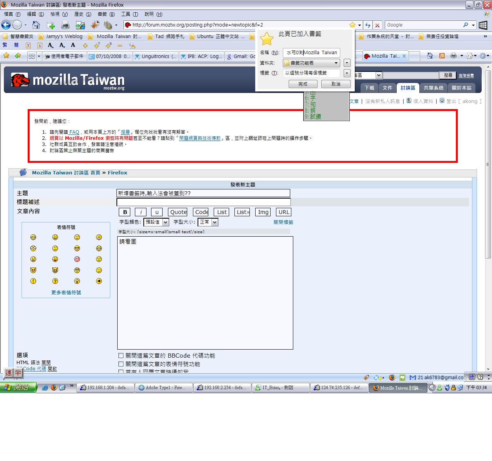Insert the first smiley emoticon
Screen dimensions: 492x461
tap(33, 237)
